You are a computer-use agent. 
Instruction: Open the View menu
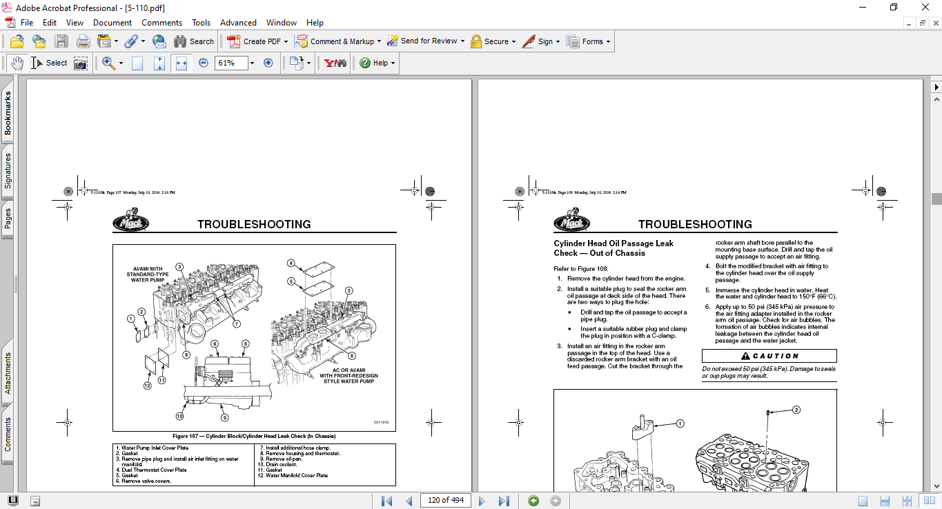tap(75, 23)
